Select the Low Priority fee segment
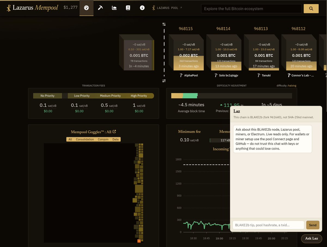The image size is (327, 247). coord(82,96)
